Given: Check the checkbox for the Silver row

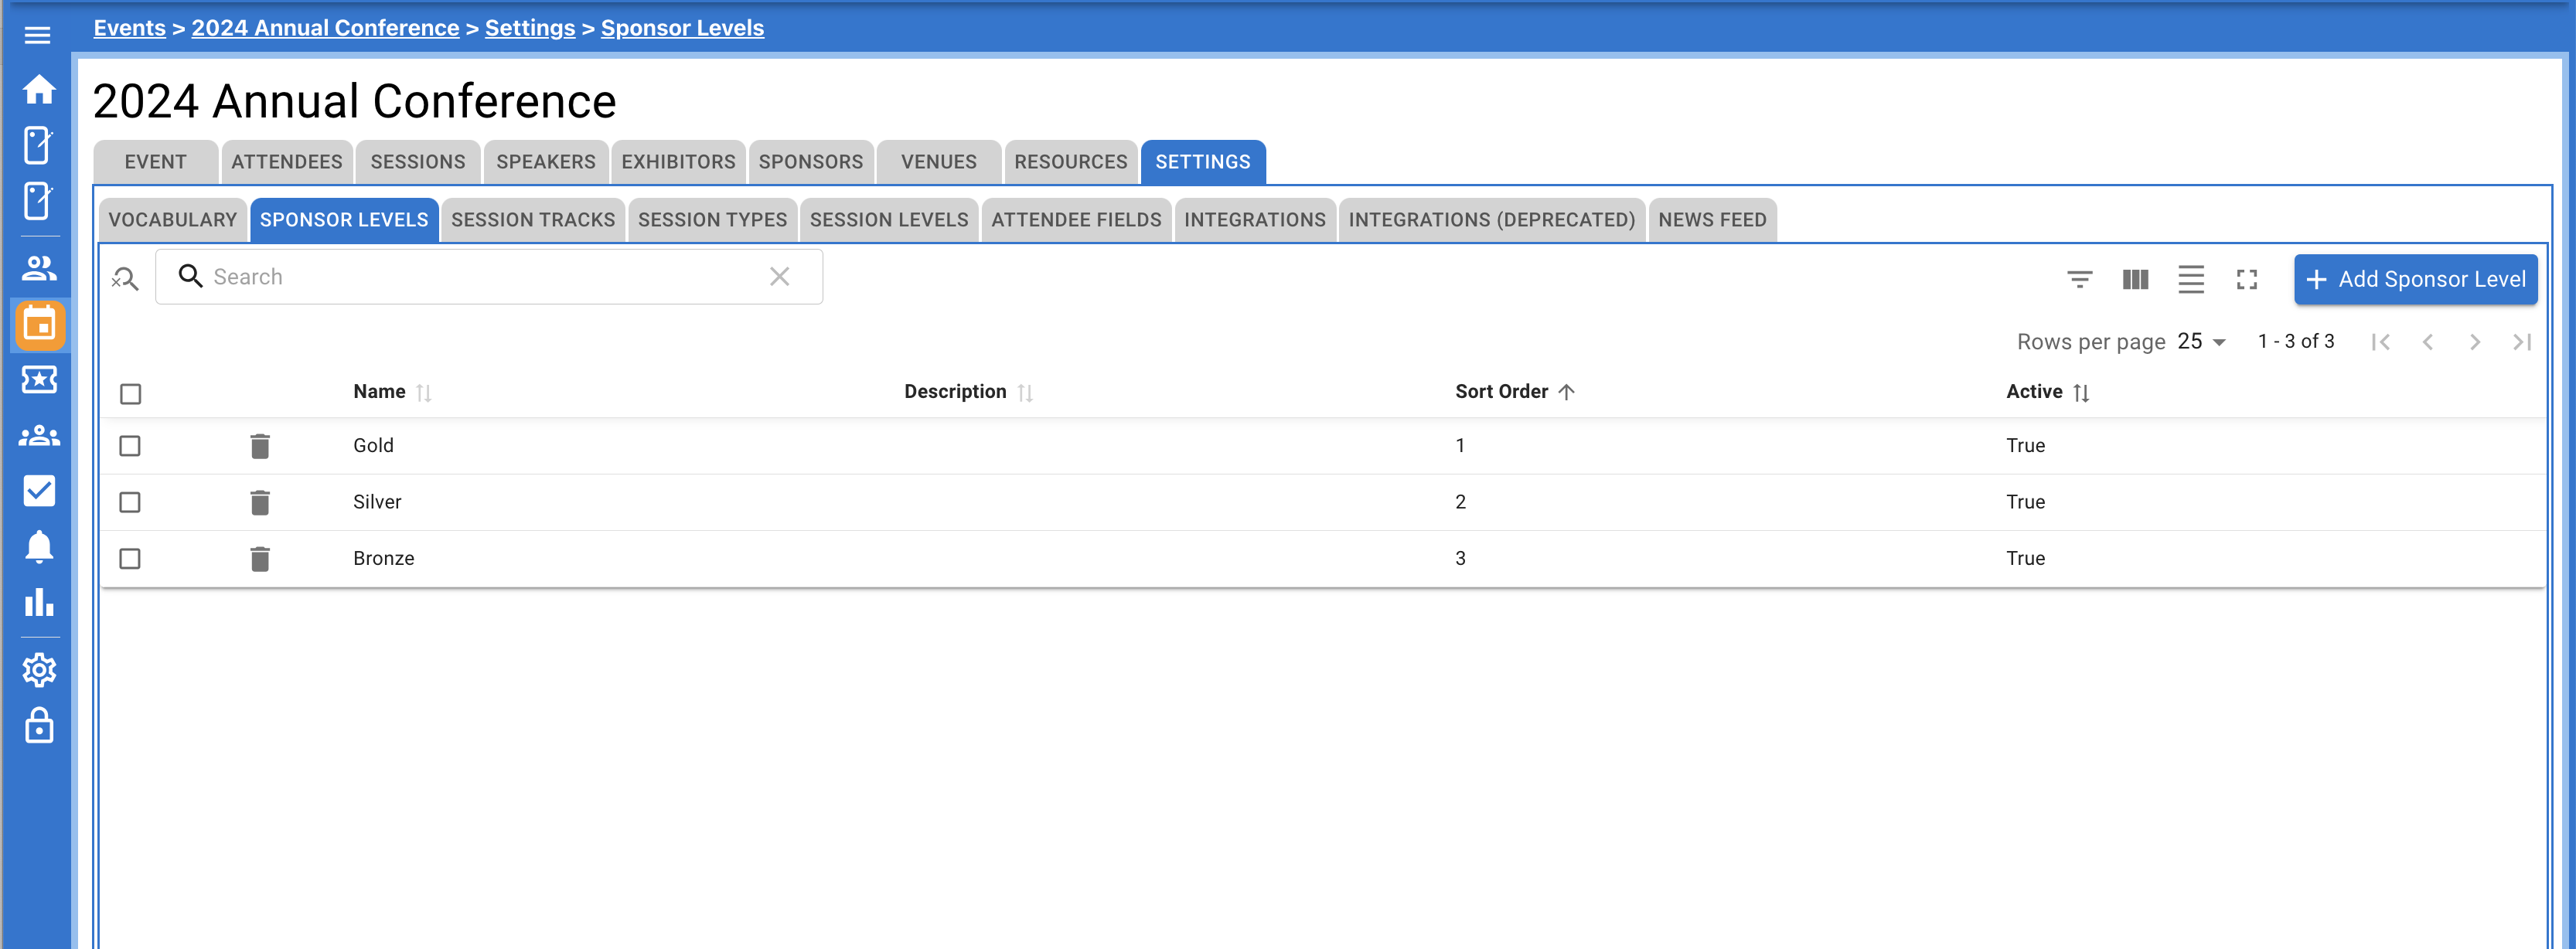Looking at the screenshot, I should pyautogui.click(x=130, y=502).
